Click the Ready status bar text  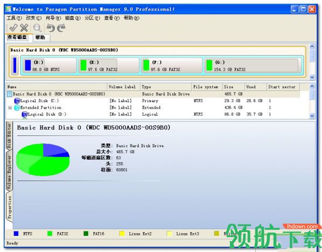click(x=12, y=243)
